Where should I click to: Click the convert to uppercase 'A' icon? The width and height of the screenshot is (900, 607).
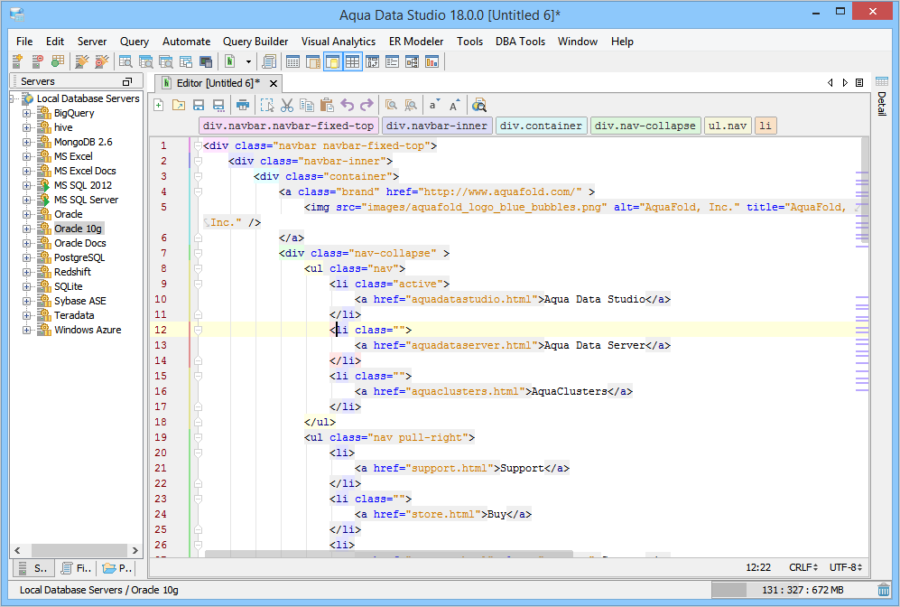click(x=455, y=105)
